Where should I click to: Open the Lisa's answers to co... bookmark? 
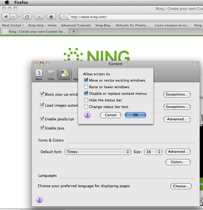tap(172, 25)
